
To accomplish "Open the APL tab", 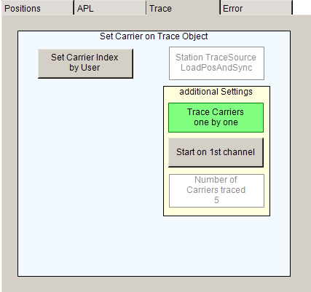I will (111, 8).
